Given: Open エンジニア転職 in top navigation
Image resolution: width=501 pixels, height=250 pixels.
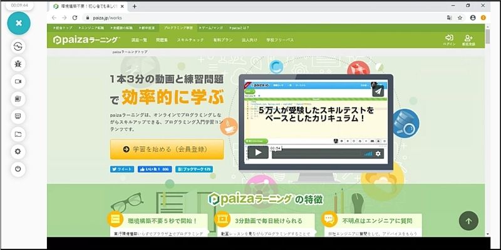Looking at the screenshot, I should coord(90,27).
